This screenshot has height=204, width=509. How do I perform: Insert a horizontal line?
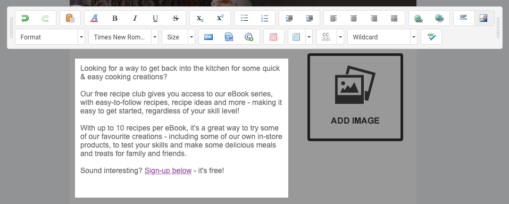click(464, 18)
